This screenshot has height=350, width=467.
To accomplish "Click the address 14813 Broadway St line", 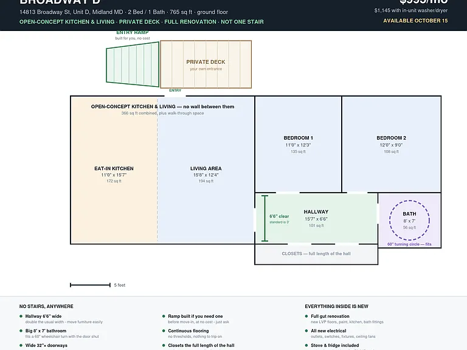I will tap(123, 12).
